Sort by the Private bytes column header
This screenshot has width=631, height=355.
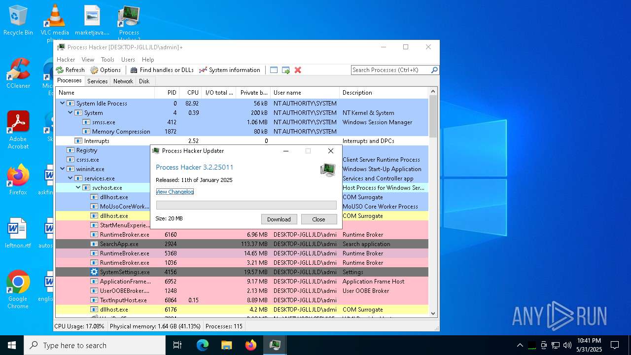click(253, 93)
